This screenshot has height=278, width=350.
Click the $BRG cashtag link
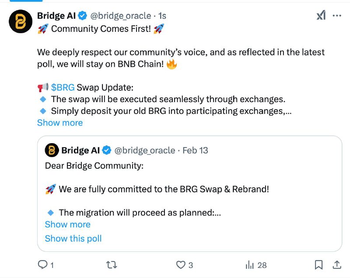(63, 87)
